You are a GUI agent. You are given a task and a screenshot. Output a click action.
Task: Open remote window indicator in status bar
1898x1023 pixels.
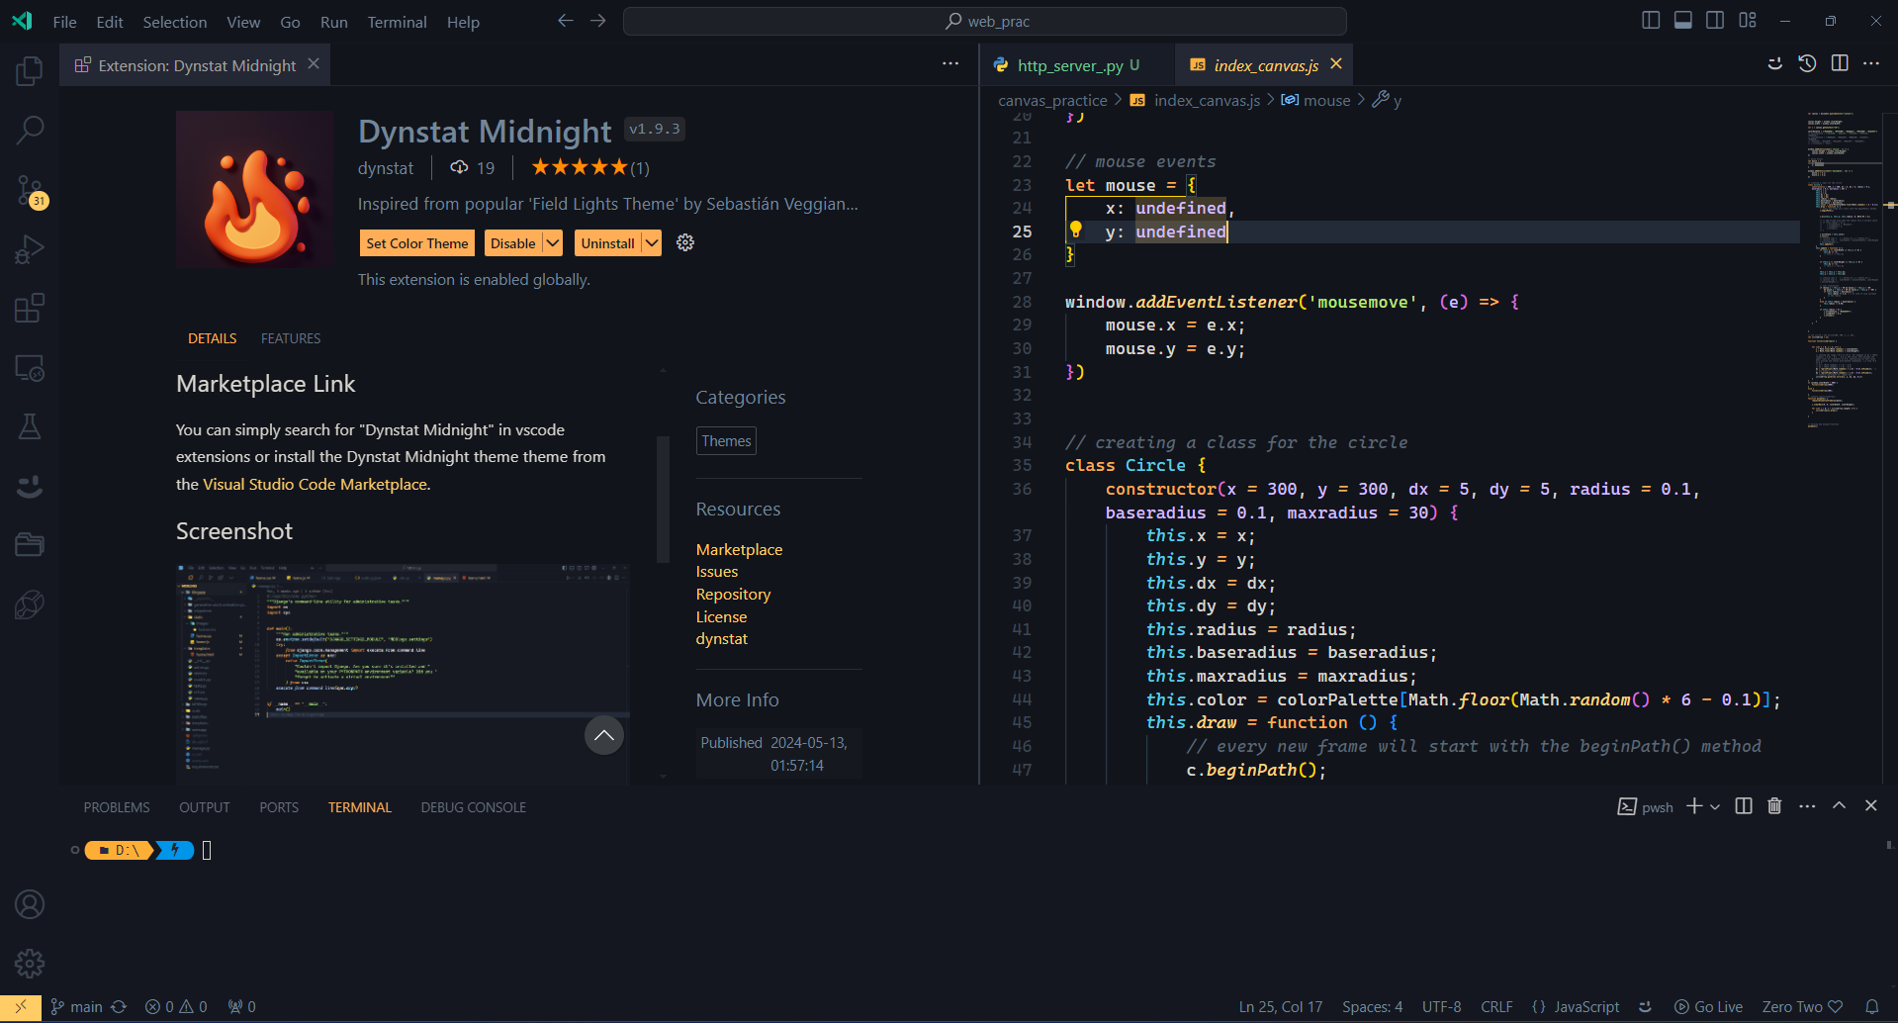point(21,1007)
